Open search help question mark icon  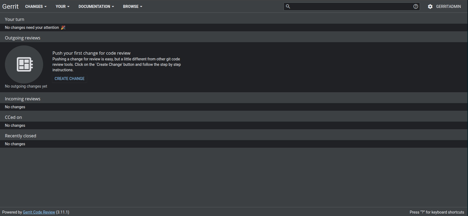tap(416, 7)
